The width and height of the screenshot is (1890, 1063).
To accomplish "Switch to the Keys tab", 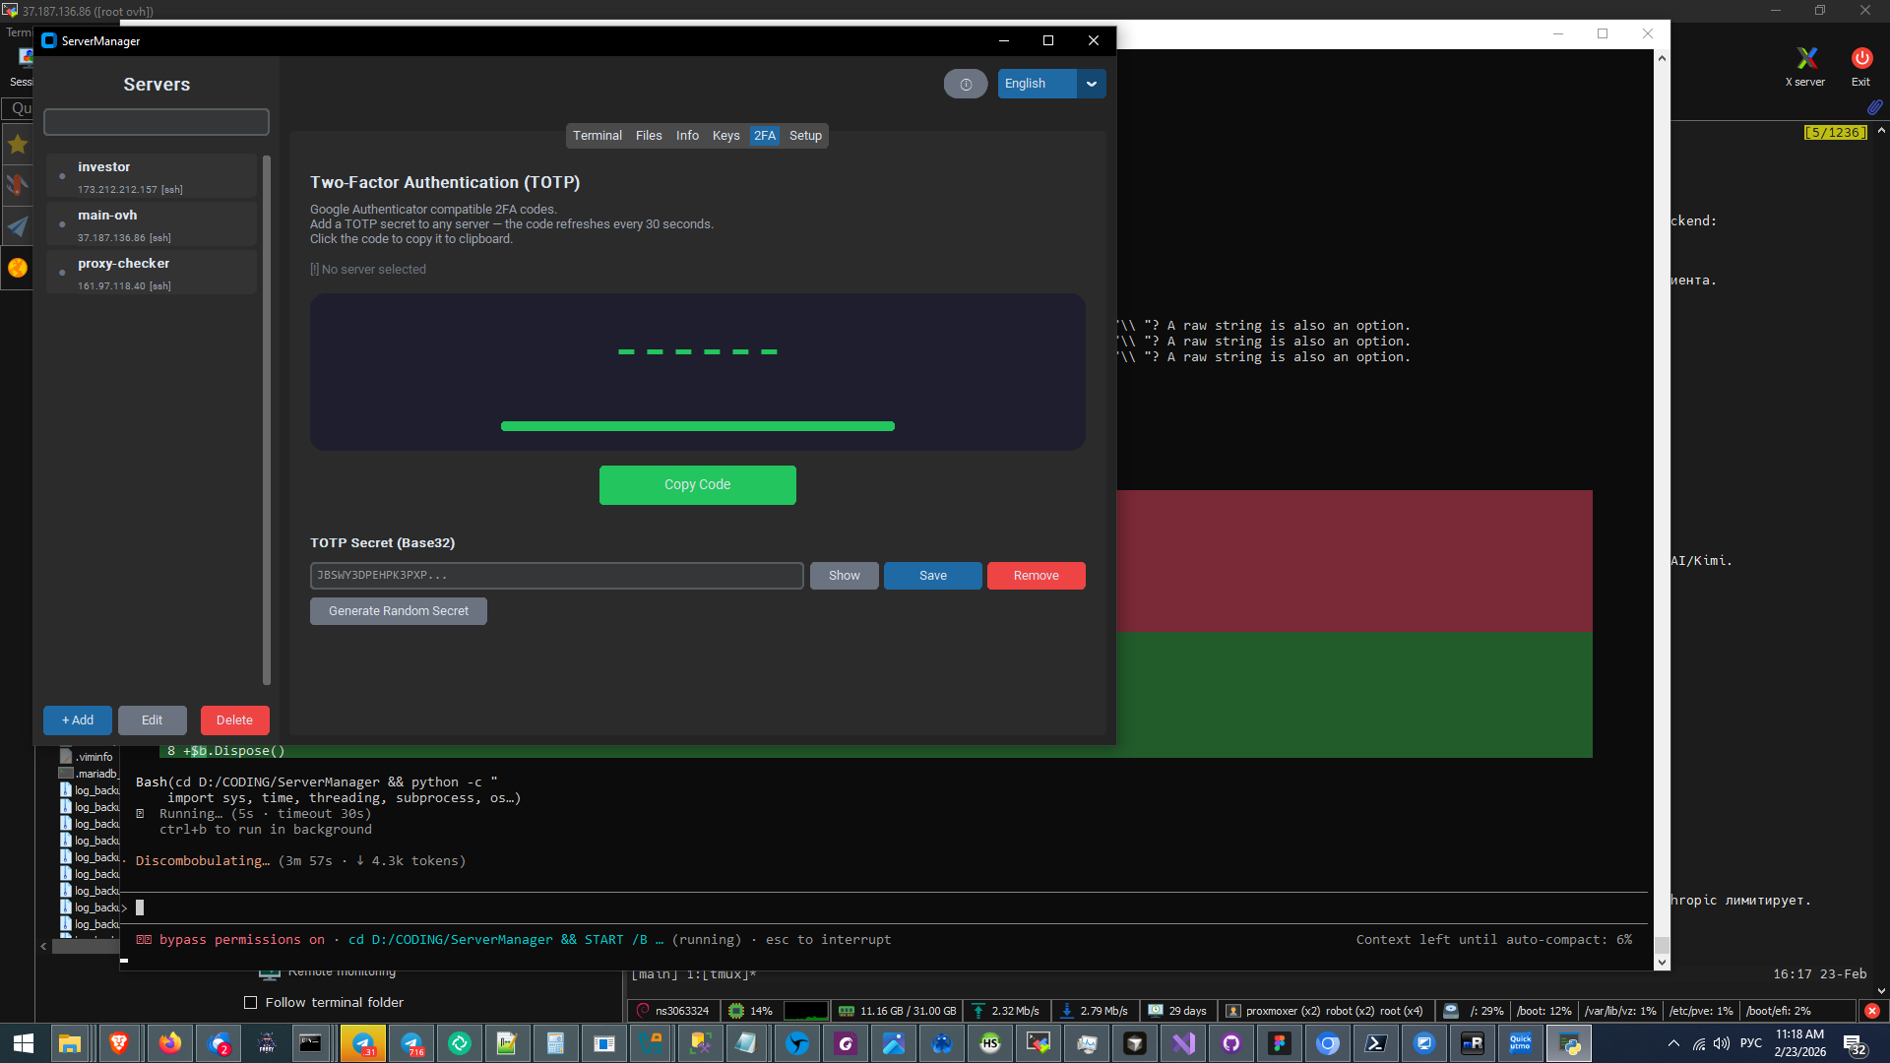I will 725,136.
